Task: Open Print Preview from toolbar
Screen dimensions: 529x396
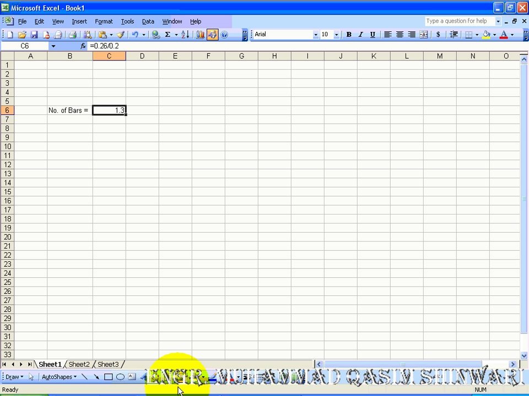Action: (88, 34)
